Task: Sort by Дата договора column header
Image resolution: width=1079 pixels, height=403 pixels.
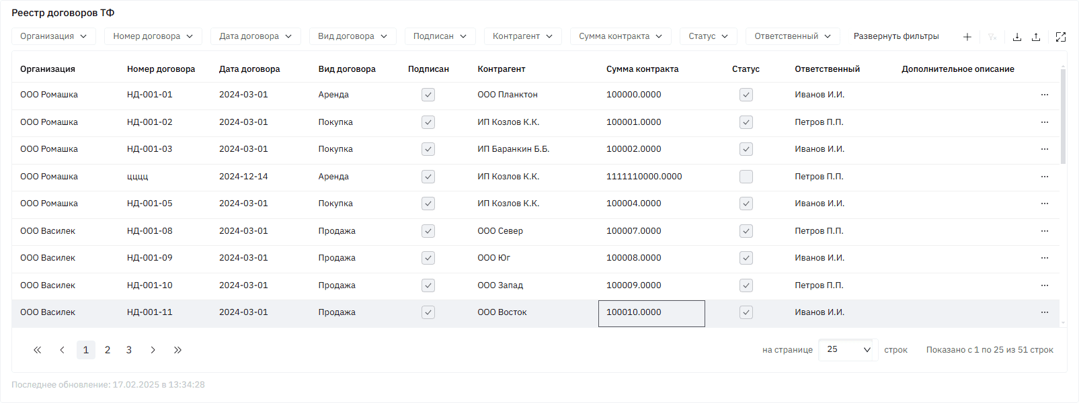Action: coord(249,69)
